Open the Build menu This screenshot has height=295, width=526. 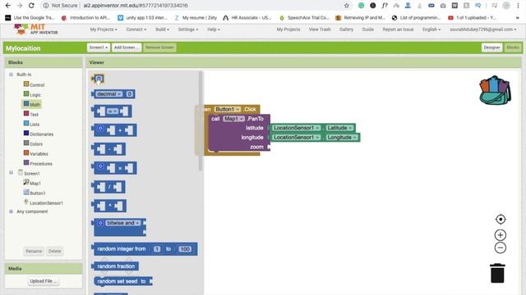point(162,29)
